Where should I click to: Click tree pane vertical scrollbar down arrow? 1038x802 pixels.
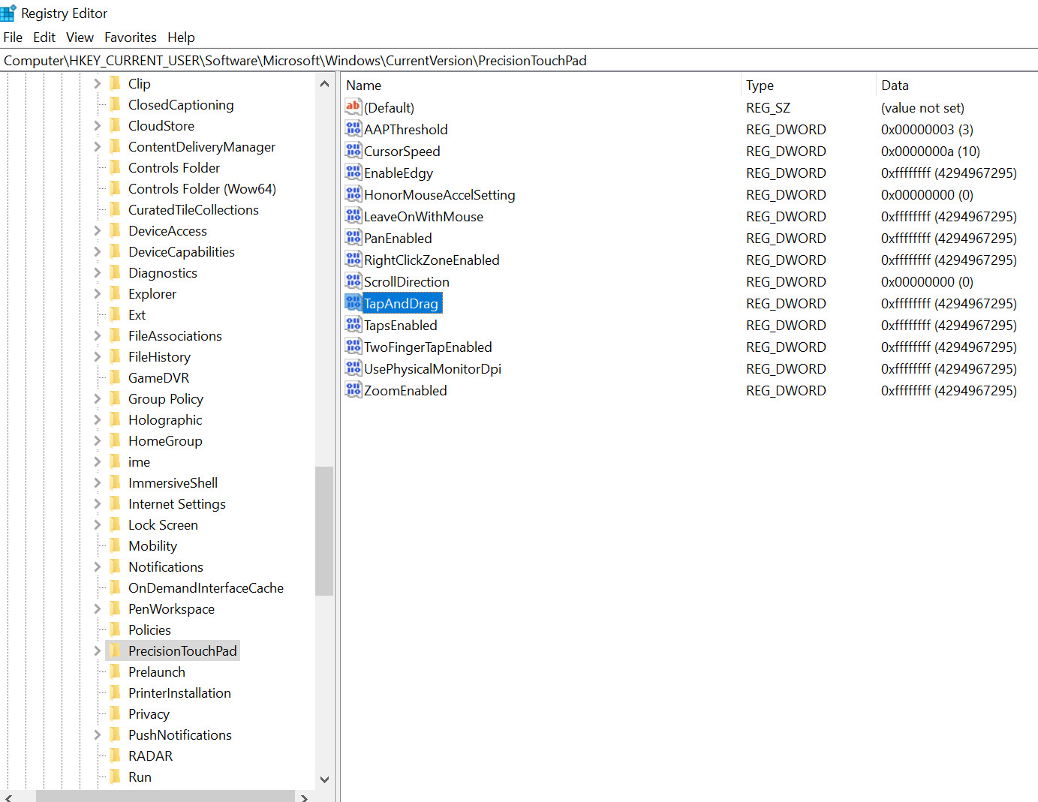tap(324, 779)
